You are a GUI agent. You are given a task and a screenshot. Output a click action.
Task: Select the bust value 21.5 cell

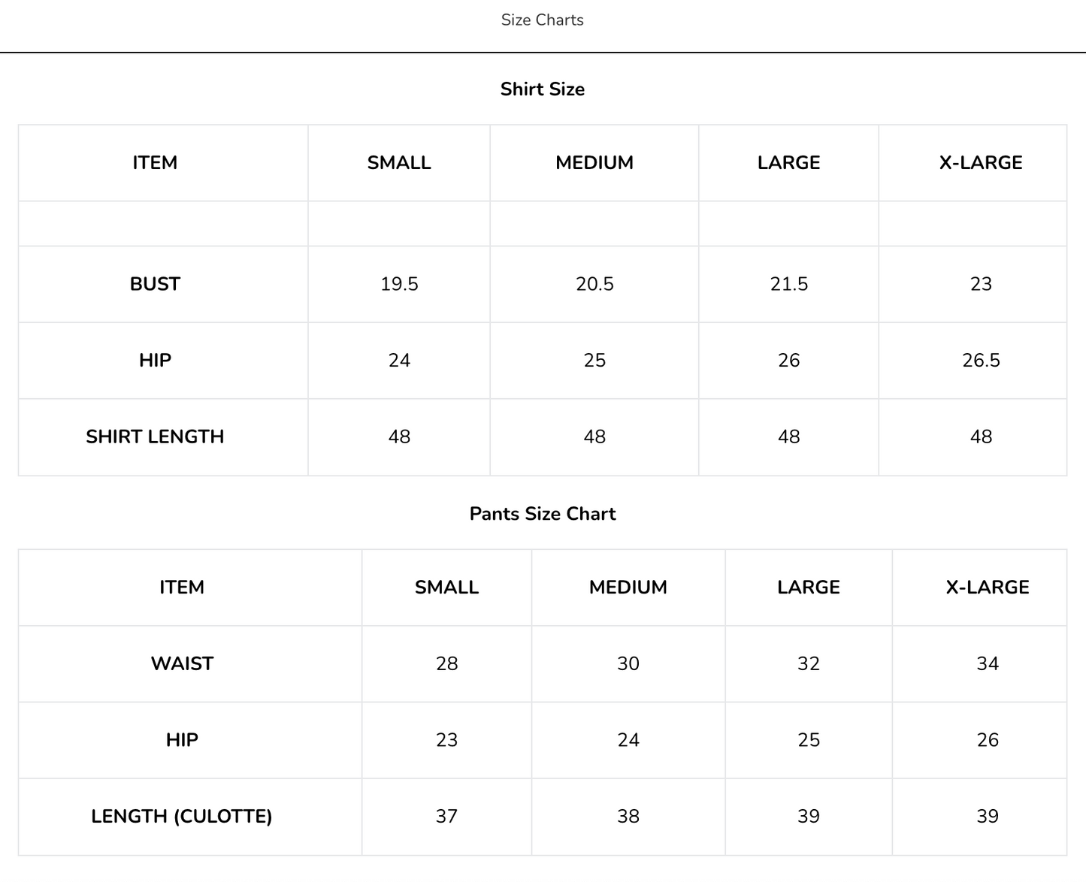(x=788, y=284)
